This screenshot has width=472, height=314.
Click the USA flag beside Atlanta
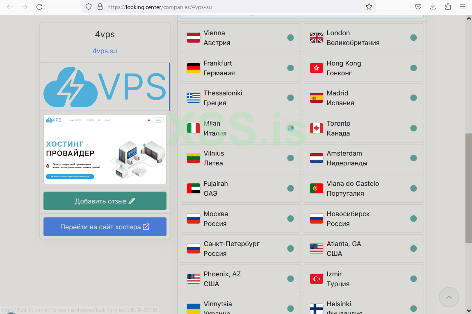coord(316,248)
